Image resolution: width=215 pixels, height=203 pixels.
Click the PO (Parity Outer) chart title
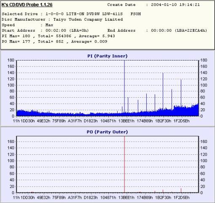107,132
